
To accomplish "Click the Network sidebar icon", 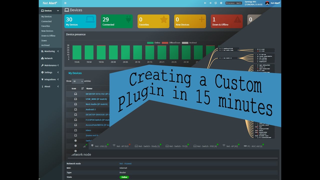I will [x=42, y=58].
